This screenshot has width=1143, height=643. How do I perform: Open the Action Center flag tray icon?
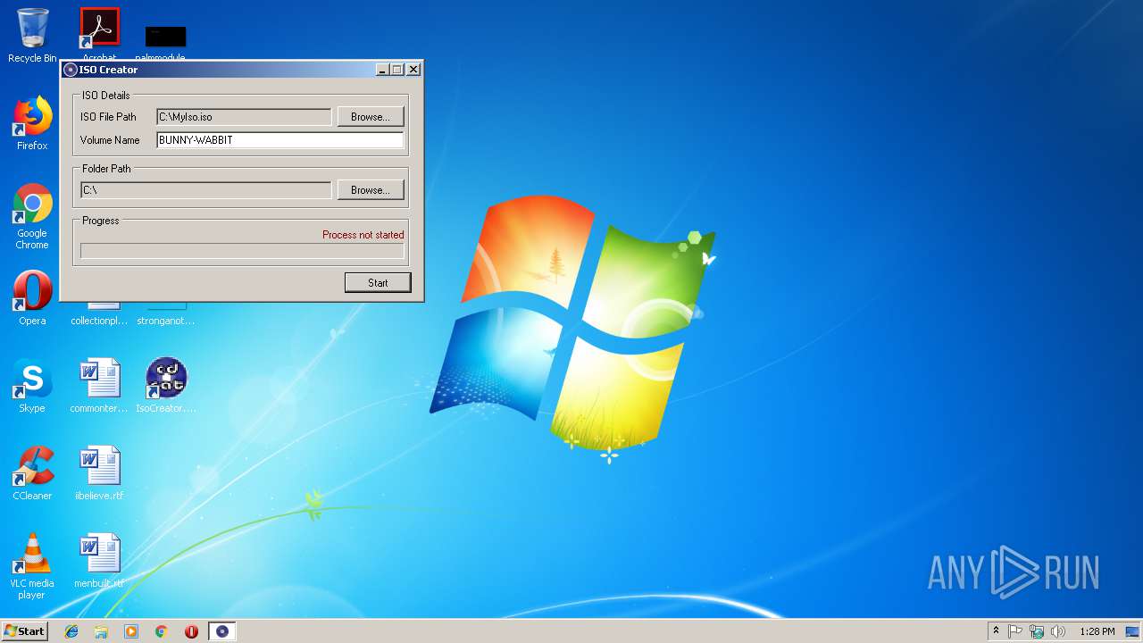coord(1015,631)
